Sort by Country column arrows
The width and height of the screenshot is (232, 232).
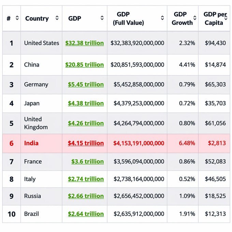57,18
